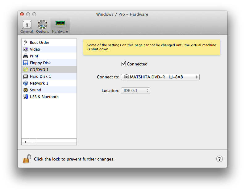The image size is (245, 192).
Task: Select Network 1 in hardware list
Action: 49,83
